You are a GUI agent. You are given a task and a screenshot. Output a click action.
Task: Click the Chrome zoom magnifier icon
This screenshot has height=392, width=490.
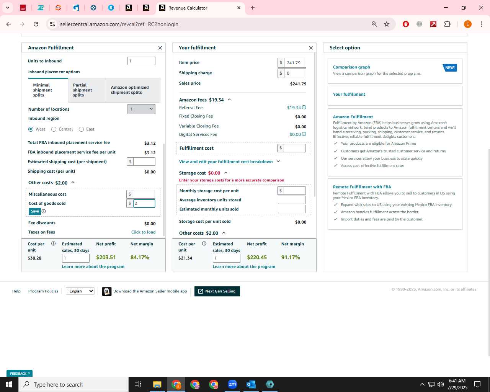coord(374,24)
